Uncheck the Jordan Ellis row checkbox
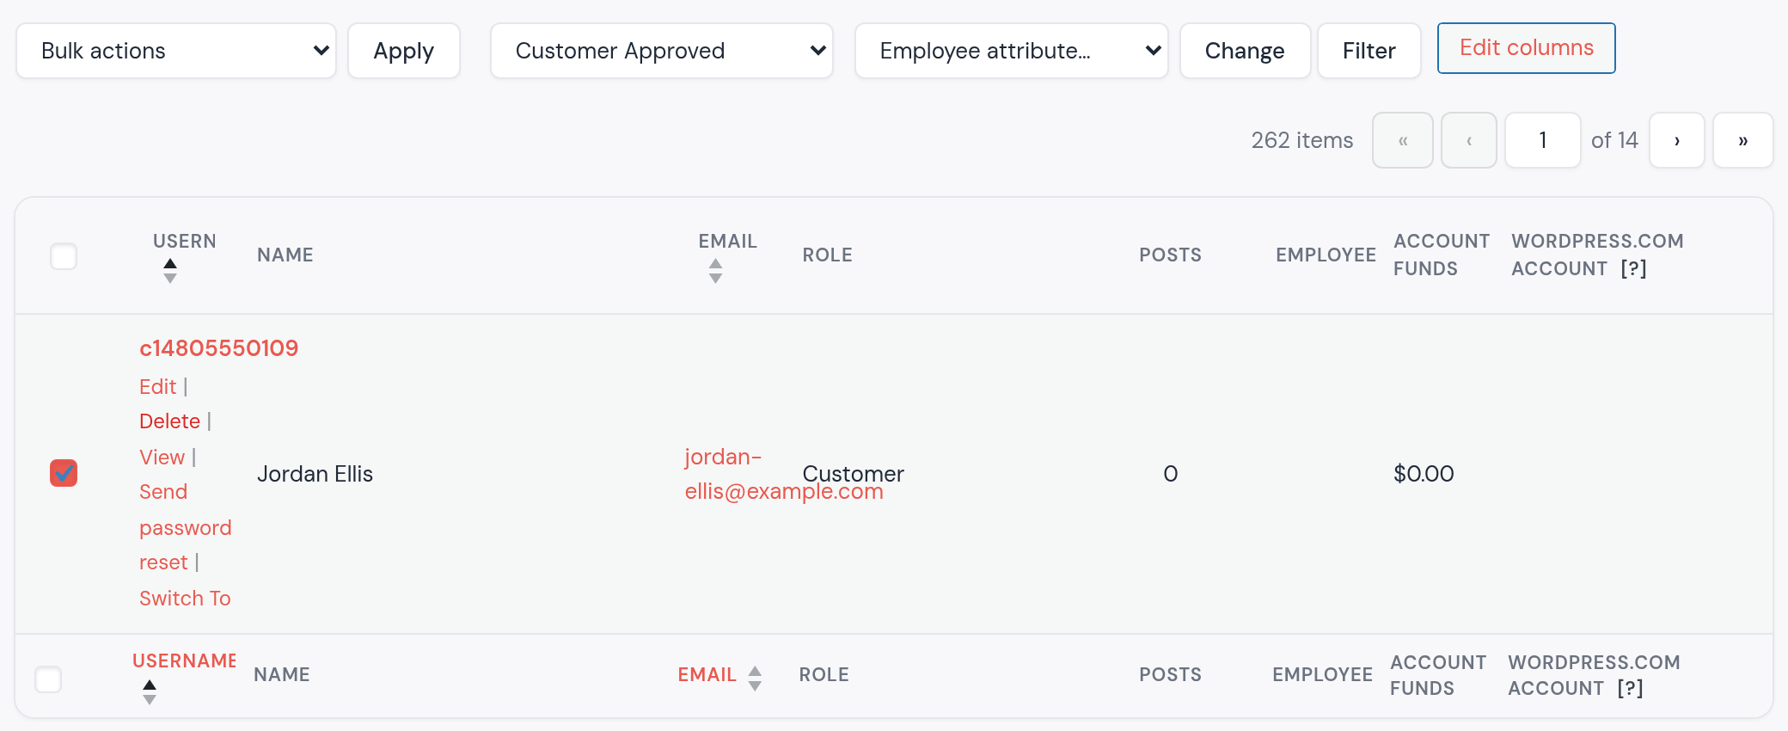This screenshot has width=1788, height=731. pos(64,473)
